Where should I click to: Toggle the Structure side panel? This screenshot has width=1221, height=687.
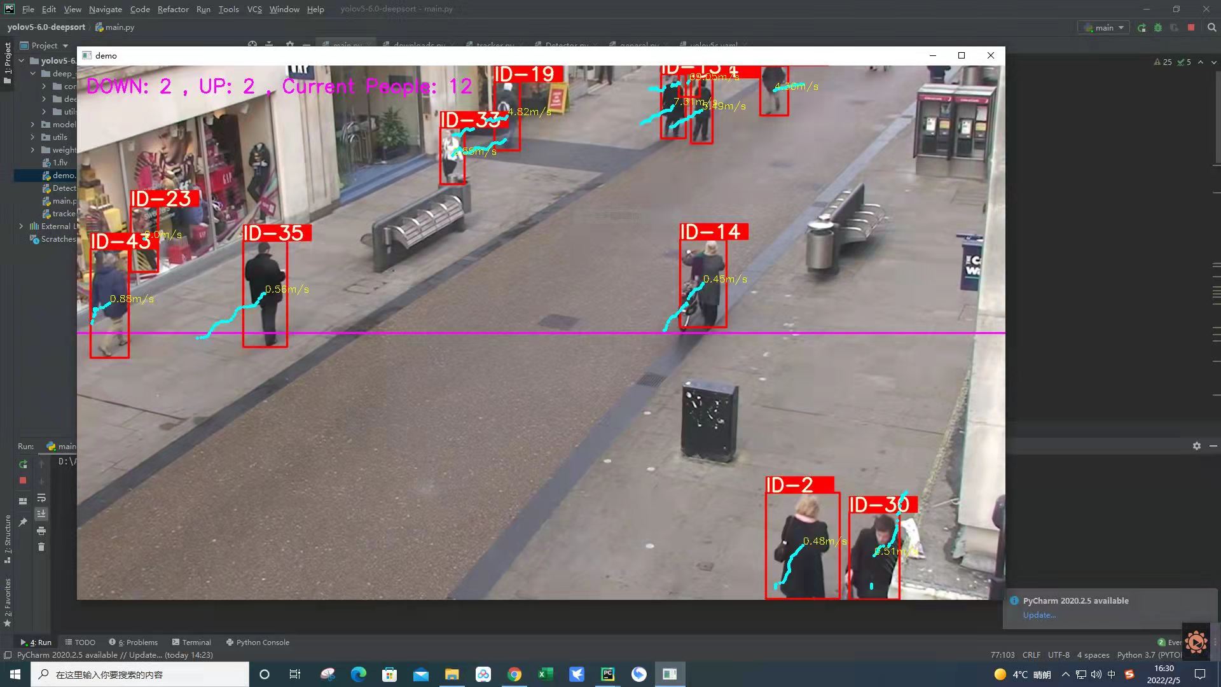point(7,539)
